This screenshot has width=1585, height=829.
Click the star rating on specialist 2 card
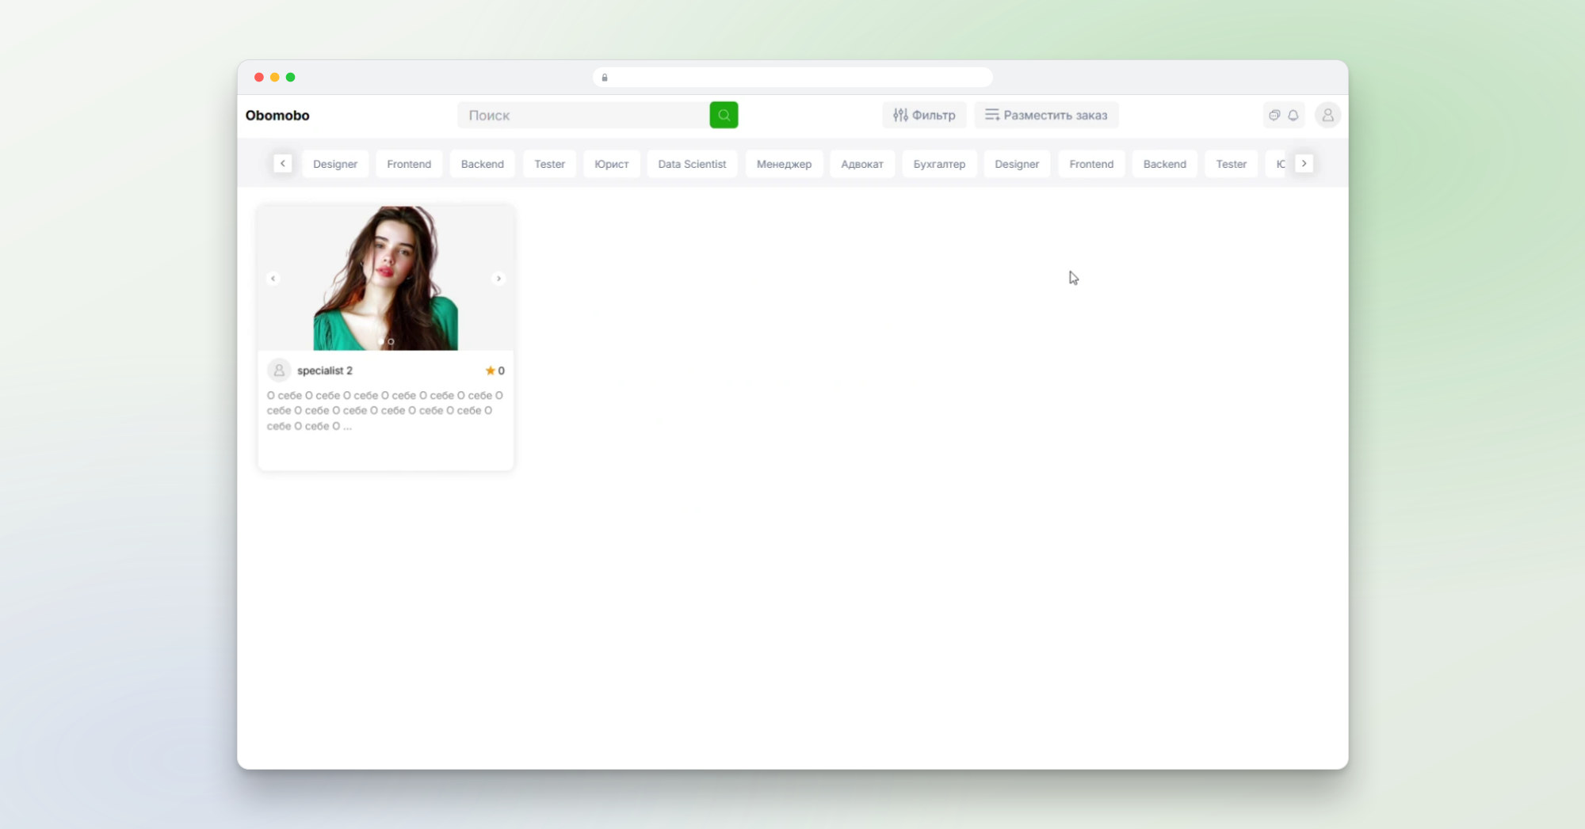coord(495,371)
